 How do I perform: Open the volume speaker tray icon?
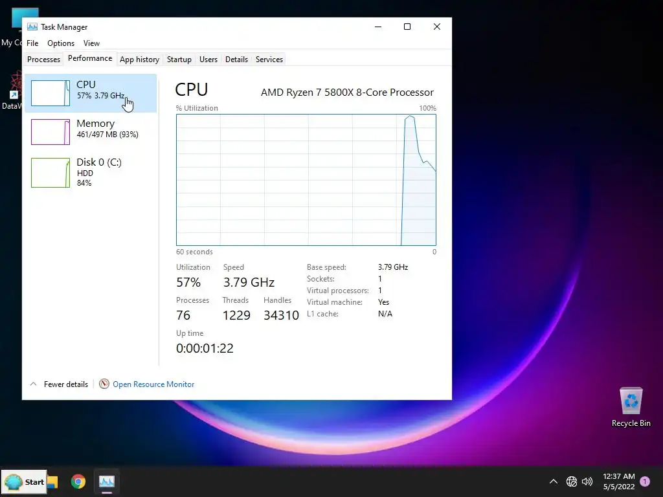(x=587, y=481)
